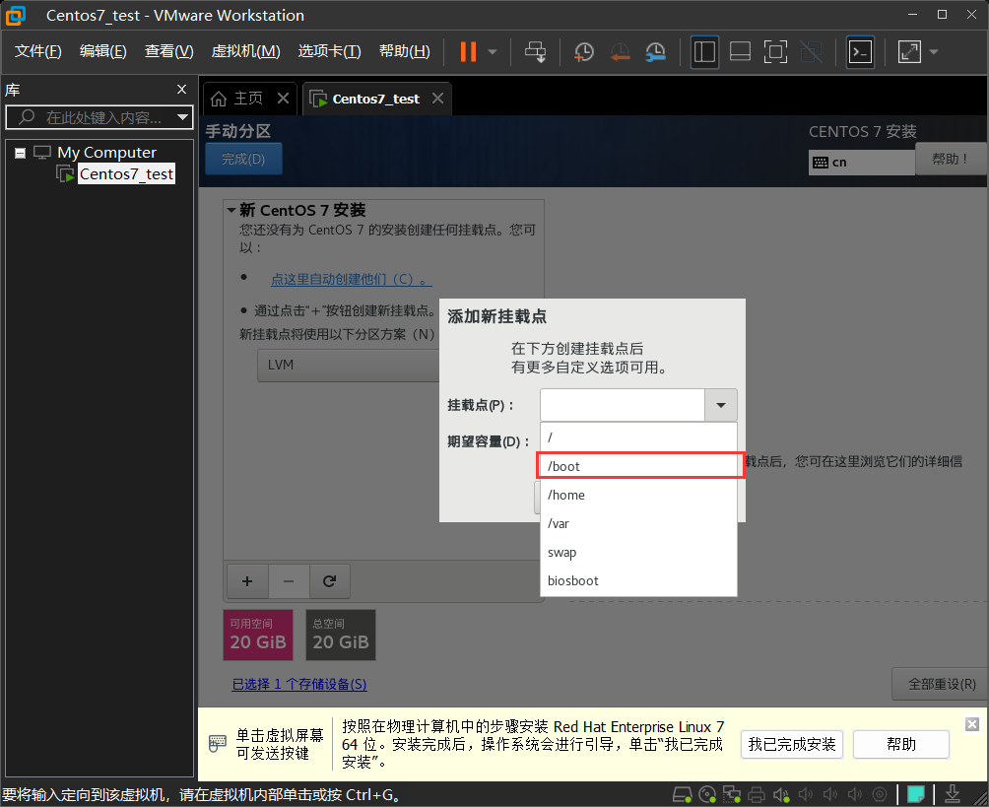The height and width of the screenshot is (807, 989).
Task: Select Centos7_test in library tree
Action: coord(126,174)
